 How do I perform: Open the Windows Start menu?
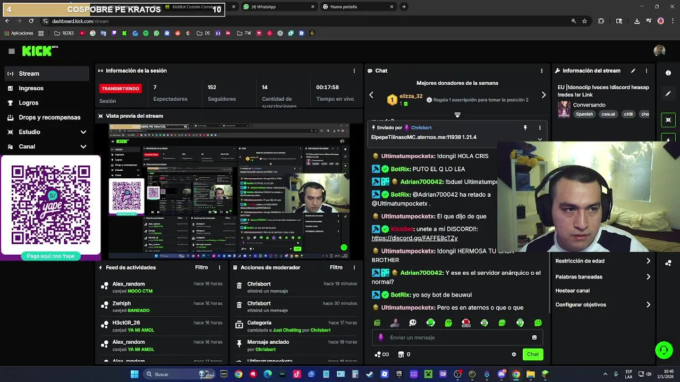point(134,374)
